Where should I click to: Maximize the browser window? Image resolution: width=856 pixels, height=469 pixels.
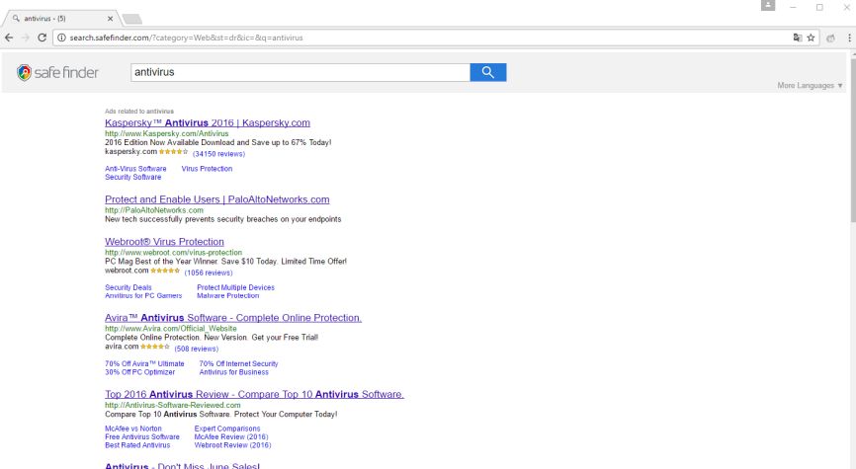[x=819, y=7]
